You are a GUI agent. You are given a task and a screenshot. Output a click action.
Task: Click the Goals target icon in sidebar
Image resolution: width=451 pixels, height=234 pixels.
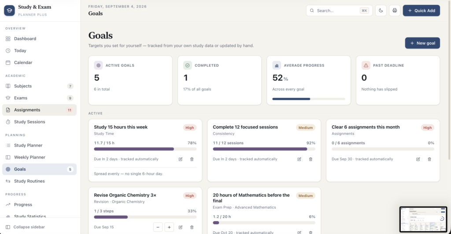click(x=8, y=169)
